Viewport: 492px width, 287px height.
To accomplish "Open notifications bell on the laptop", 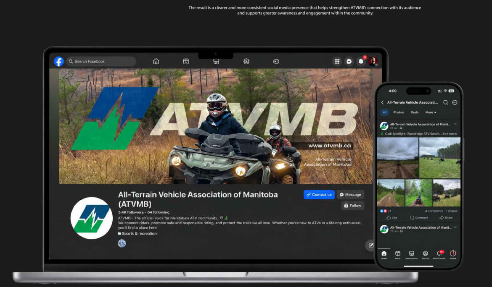I will 361,61.
